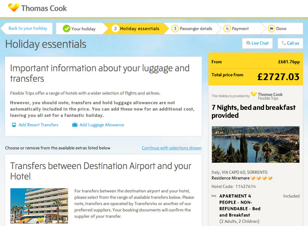Screen dimensions: 308x226
Task: Click the Residence Miramare hotel name
Action: 230,178
